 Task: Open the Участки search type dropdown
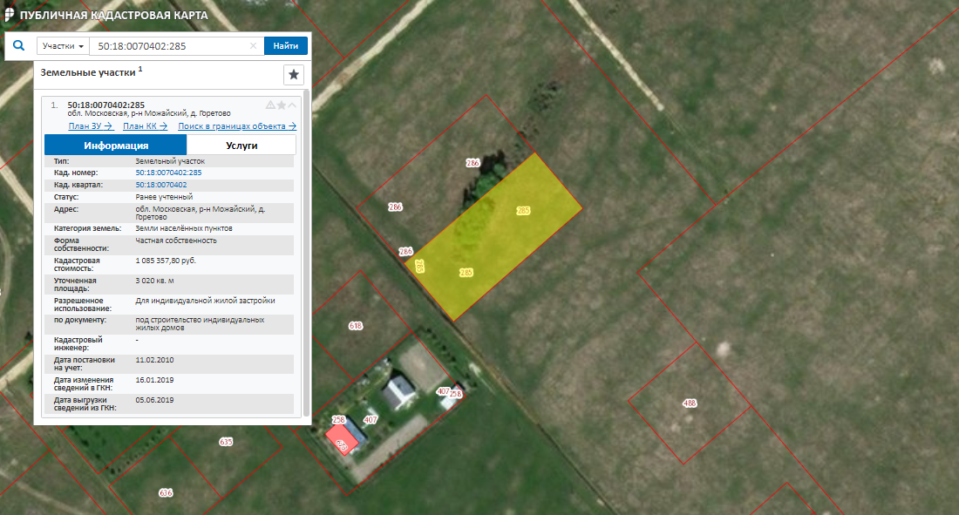point(63,46)
